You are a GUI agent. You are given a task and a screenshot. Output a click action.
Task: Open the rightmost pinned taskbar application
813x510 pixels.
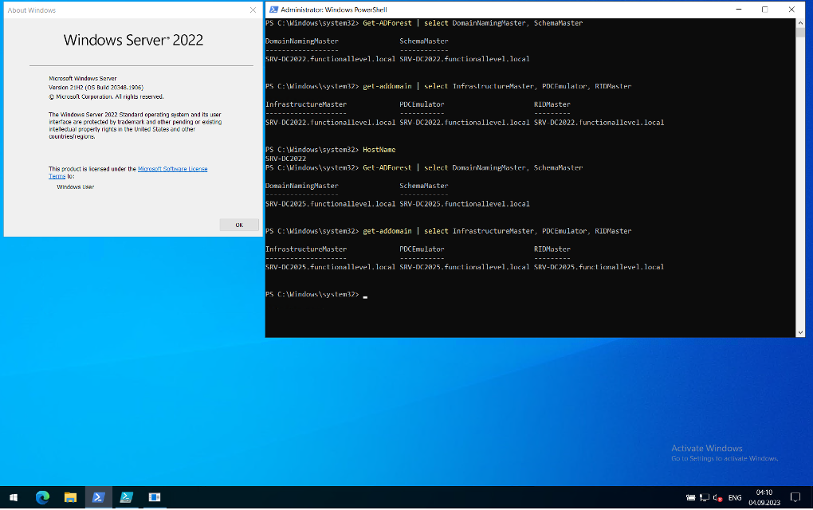pos(154,496)
